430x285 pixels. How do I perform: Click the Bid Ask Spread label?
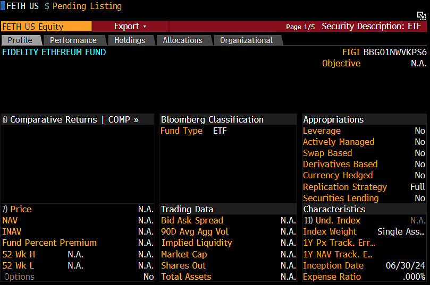click(192, 220)
